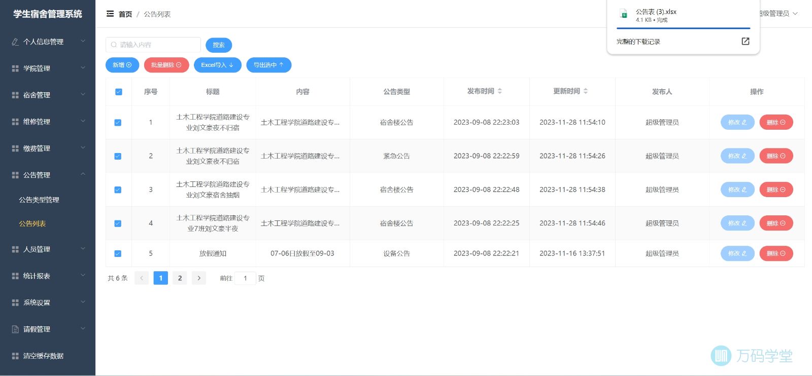Click the 清空缓存数据 menu item

pyautogui.click(x=48, y=356)
